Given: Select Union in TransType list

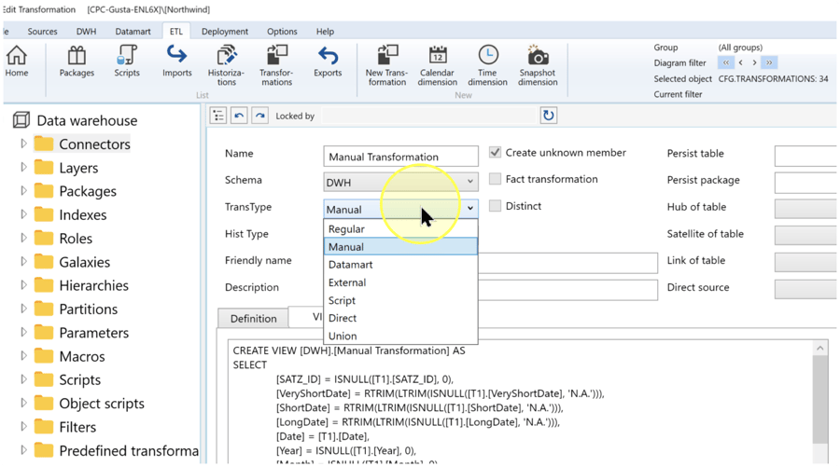Looking at the screenshot, I should (x=400, y=336).
